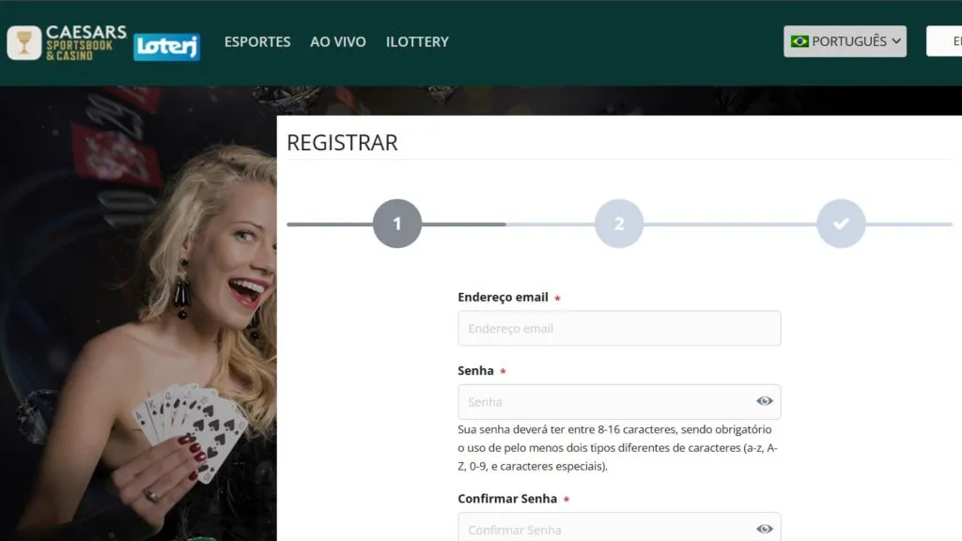
Task: Click the step 2 circle indicator
Action: coord(619,224)
